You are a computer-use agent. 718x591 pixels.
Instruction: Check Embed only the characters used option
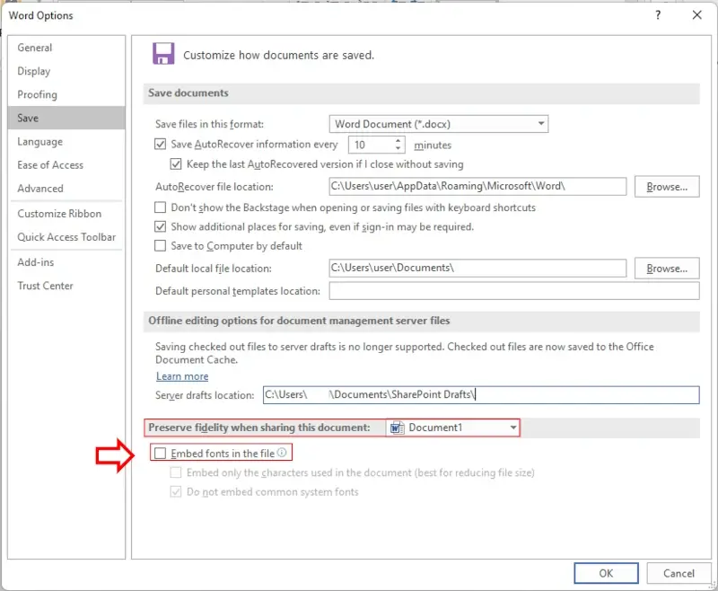[x=176, y=472]
